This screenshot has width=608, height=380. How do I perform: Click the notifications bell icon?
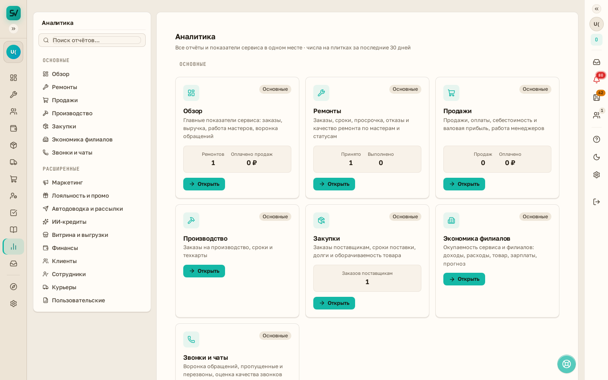tap(596, 79)
